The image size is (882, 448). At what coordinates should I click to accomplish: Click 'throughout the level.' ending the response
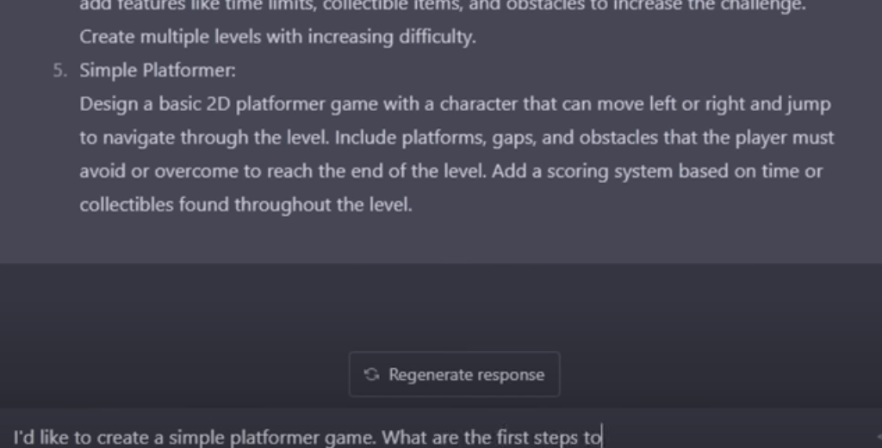[324, 205]
